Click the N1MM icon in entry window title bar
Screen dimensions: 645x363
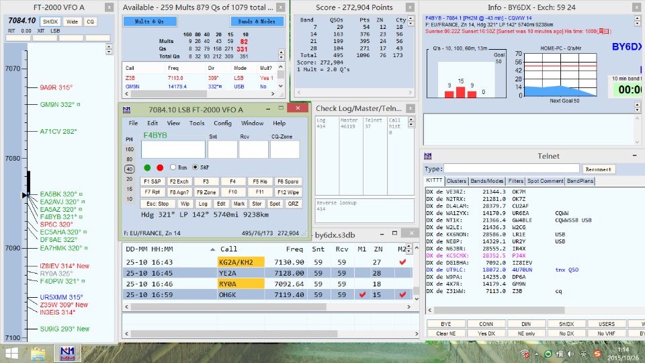coord(127,110)
